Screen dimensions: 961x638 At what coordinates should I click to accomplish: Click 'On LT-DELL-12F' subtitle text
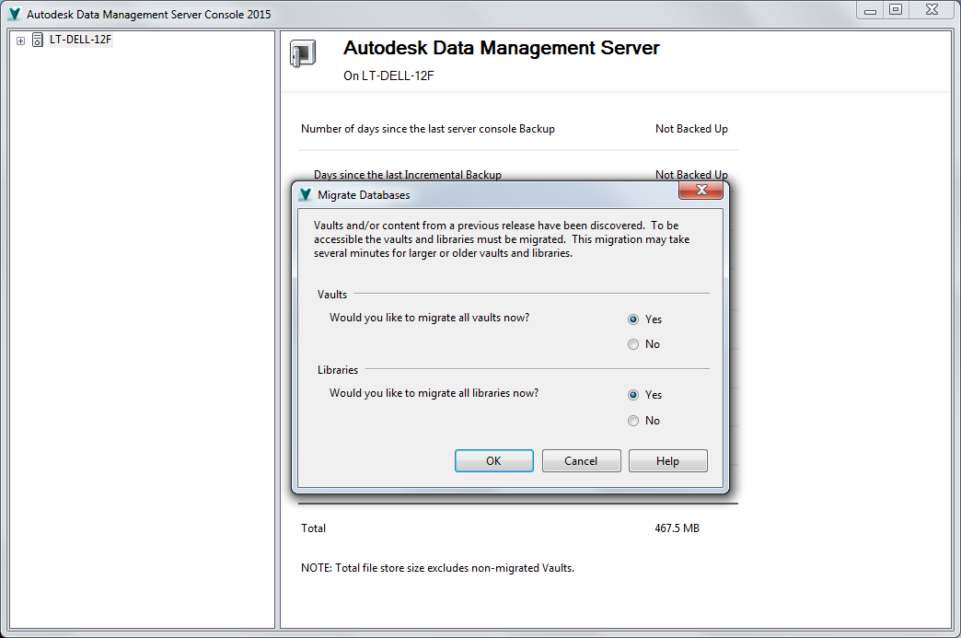(388, 76)
